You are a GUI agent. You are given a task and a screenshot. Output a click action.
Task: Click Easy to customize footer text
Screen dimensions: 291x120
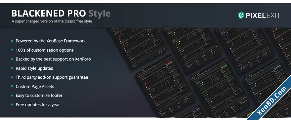(x=39, y=96)
